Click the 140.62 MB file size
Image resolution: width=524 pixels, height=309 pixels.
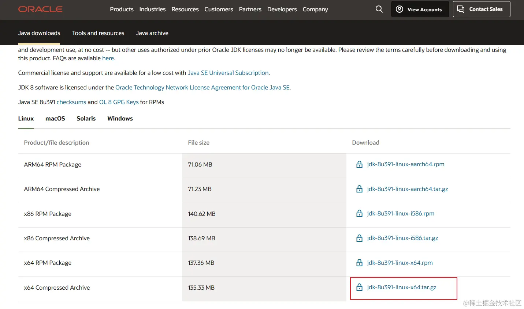click(202, 214)
